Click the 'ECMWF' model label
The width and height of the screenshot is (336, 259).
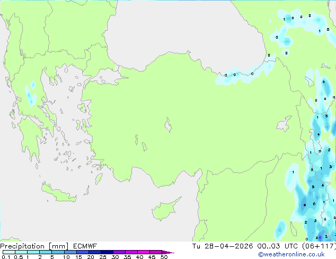pyautogui.click(x=85, y=246)
